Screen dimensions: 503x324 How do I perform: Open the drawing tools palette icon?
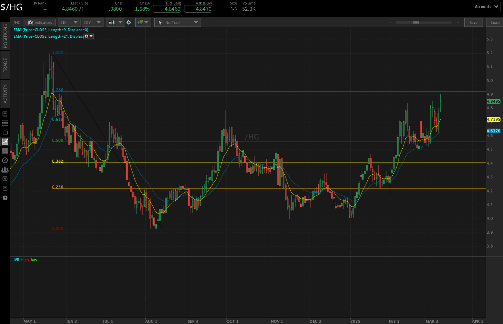coord(141,22)
